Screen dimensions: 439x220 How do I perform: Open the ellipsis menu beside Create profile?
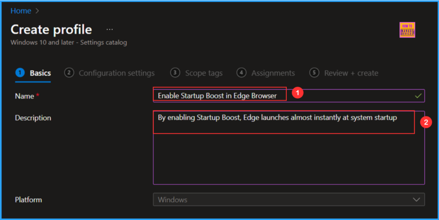[x=109, y=30]
